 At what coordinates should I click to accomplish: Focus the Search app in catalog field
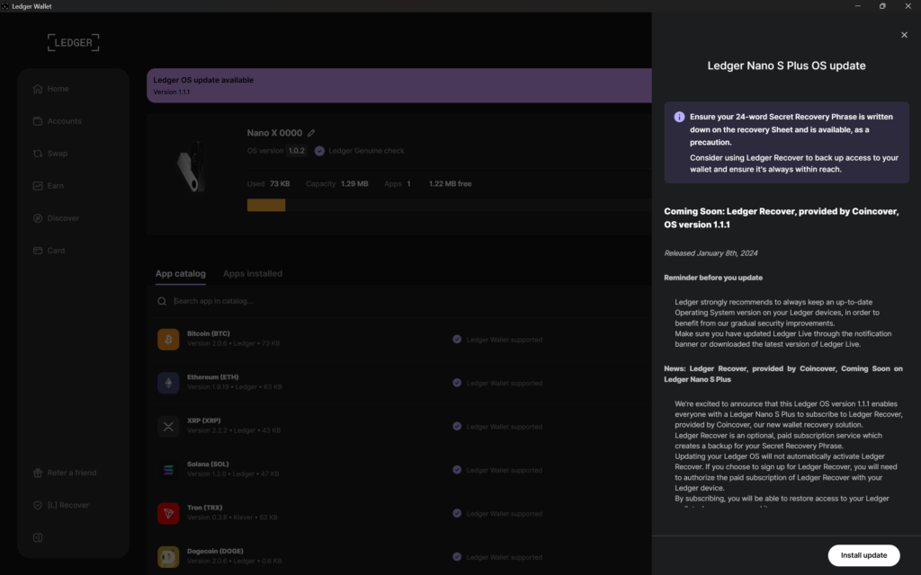click(x=406, y=301)
